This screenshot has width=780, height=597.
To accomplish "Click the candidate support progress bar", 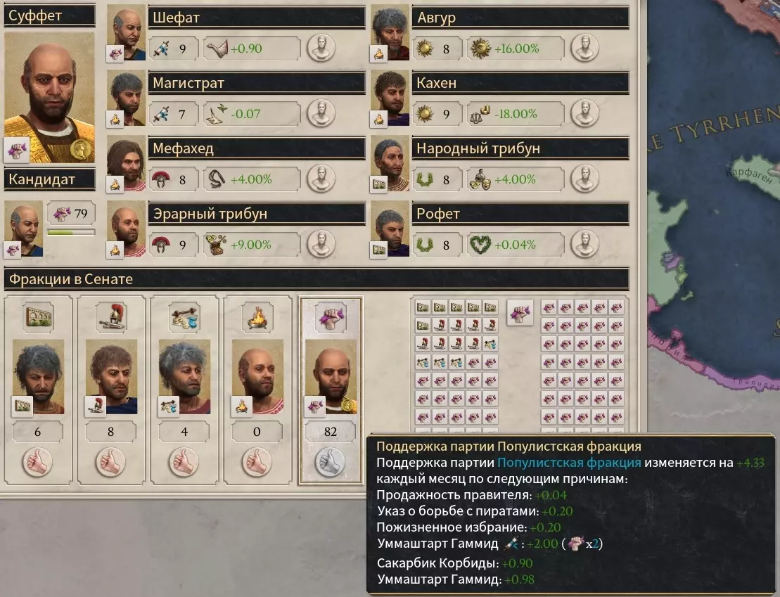I will [70, 232].
